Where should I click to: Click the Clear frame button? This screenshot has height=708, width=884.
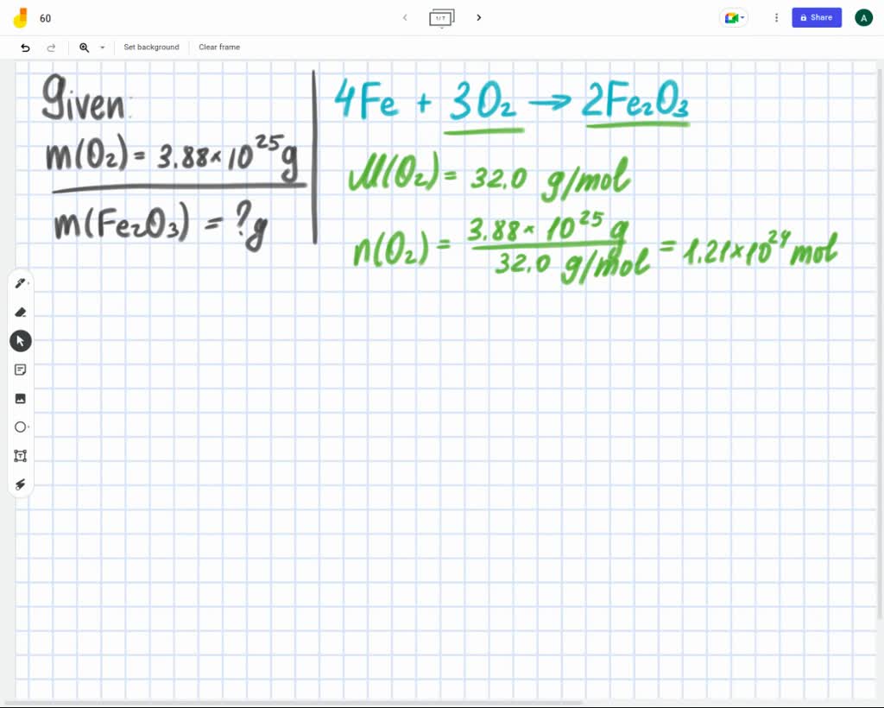click(x=218, y=47)
